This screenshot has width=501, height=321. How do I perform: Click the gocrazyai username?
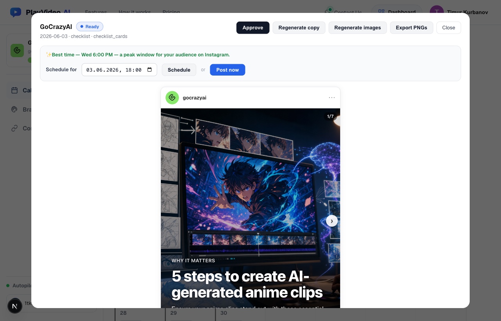(x=195, y=97)
